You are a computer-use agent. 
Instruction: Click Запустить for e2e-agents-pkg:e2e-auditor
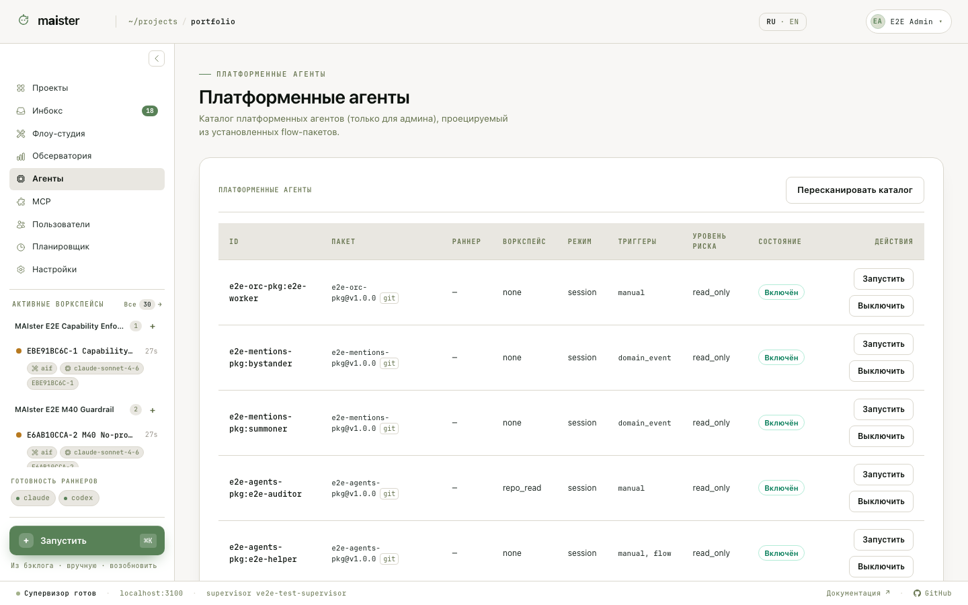pyautogui.click(x=883, y=475)
